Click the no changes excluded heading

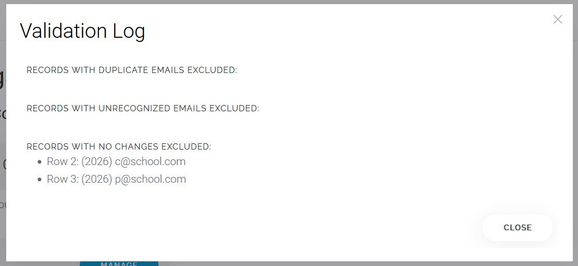click(119, 146)
